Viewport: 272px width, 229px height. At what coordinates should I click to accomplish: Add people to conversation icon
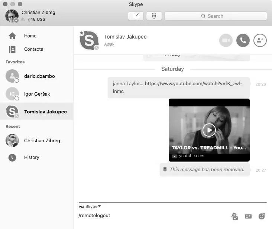(x=260, y=40)
